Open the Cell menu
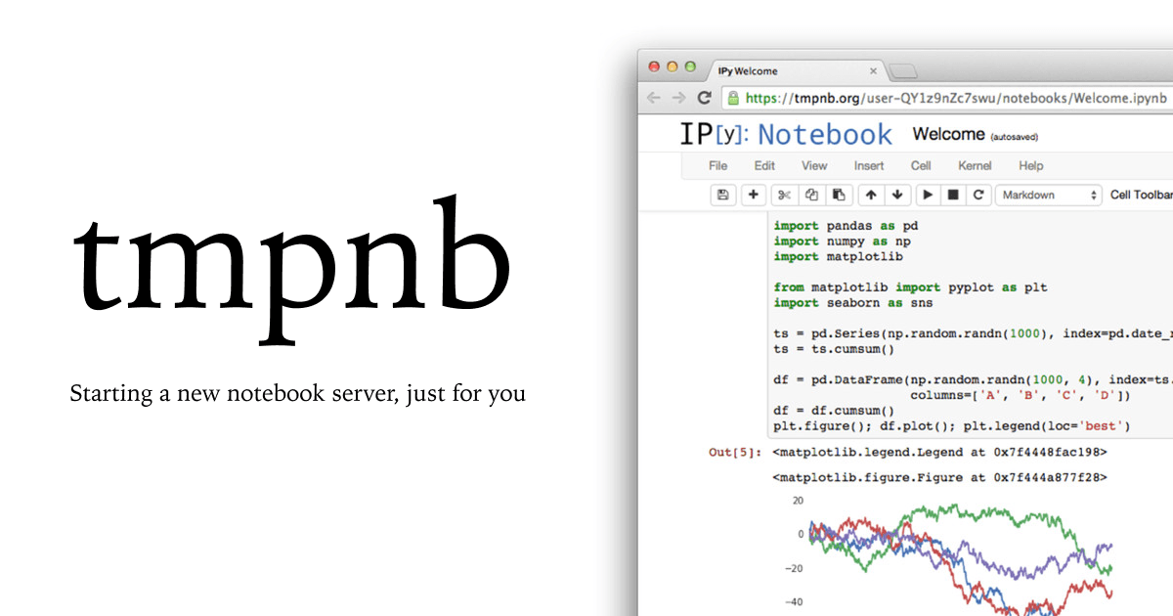 pos(920,165)
